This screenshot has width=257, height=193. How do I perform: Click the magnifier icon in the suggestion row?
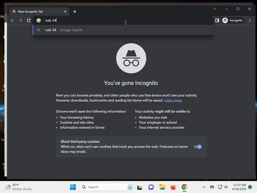(x=38, y=30)
